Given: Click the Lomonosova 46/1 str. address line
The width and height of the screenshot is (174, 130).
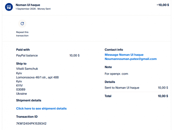Looking at the screenshot, I should pos(37,77).
